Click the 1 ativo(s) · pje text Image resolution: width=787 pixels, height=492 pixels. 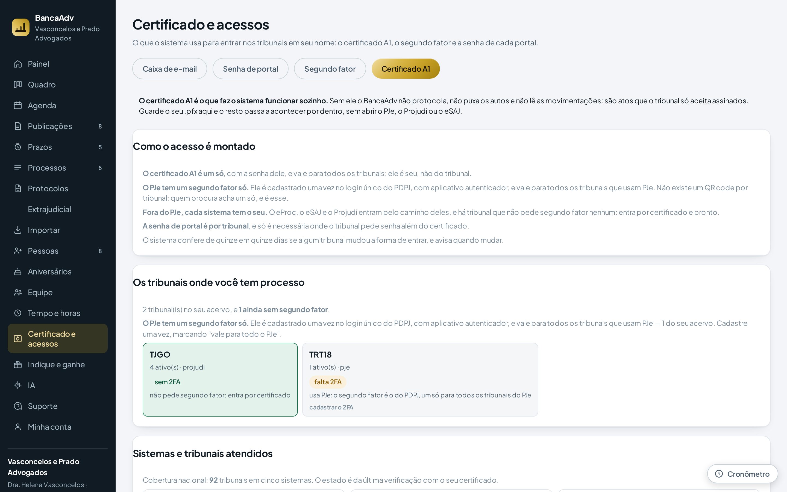pos(330,367)
